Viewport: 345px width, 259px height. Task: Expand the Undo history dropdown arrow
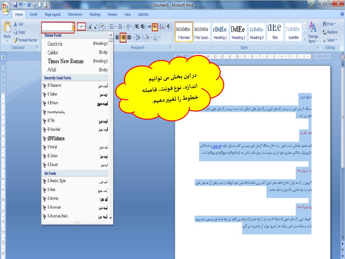tap(24, 5)
